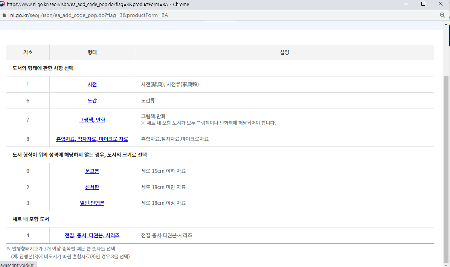450x267 pixels.
Task: Click code cell 4 in 전집 row
Action: (28, 235)
